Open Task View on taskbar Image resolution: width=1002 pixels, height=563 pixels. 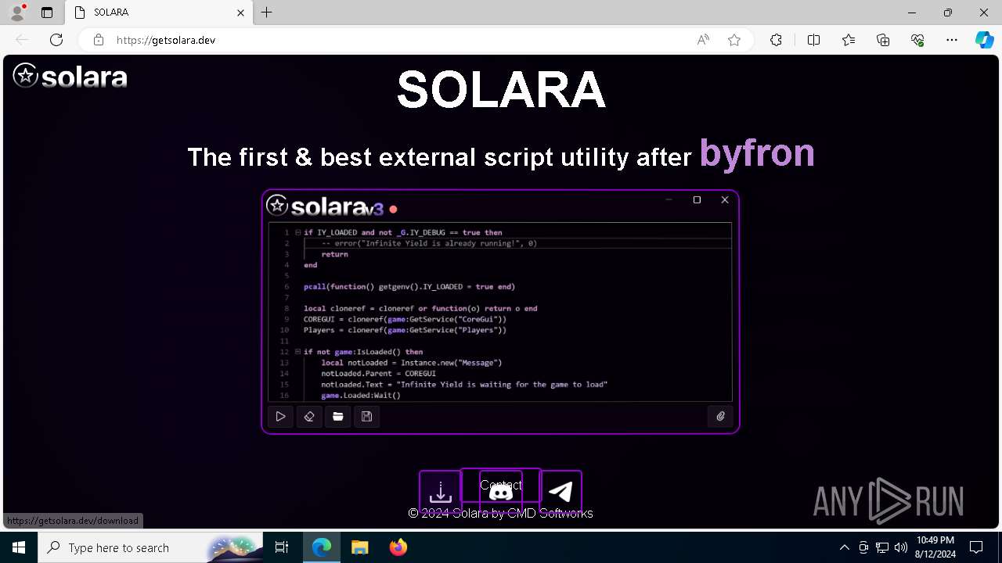click(282, 547)
